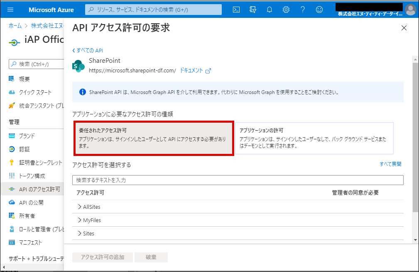Click the SharePoint logo icon
The image size is (419, 272).
point(78,66)
